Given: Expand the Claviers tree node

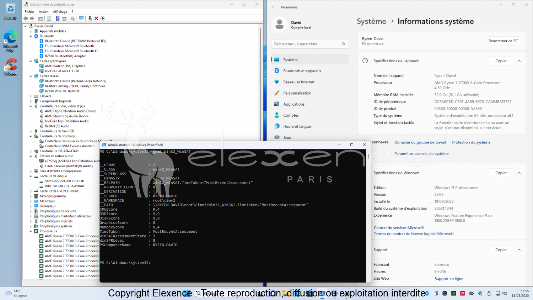Looking at the screenshot, I should (31, 96).
